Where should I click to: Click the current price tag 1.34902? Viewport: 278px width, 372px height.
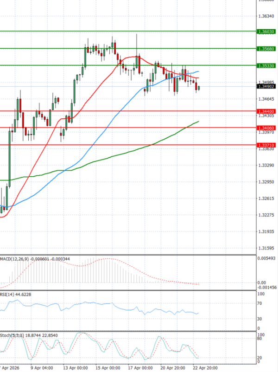tap(265, 86)
